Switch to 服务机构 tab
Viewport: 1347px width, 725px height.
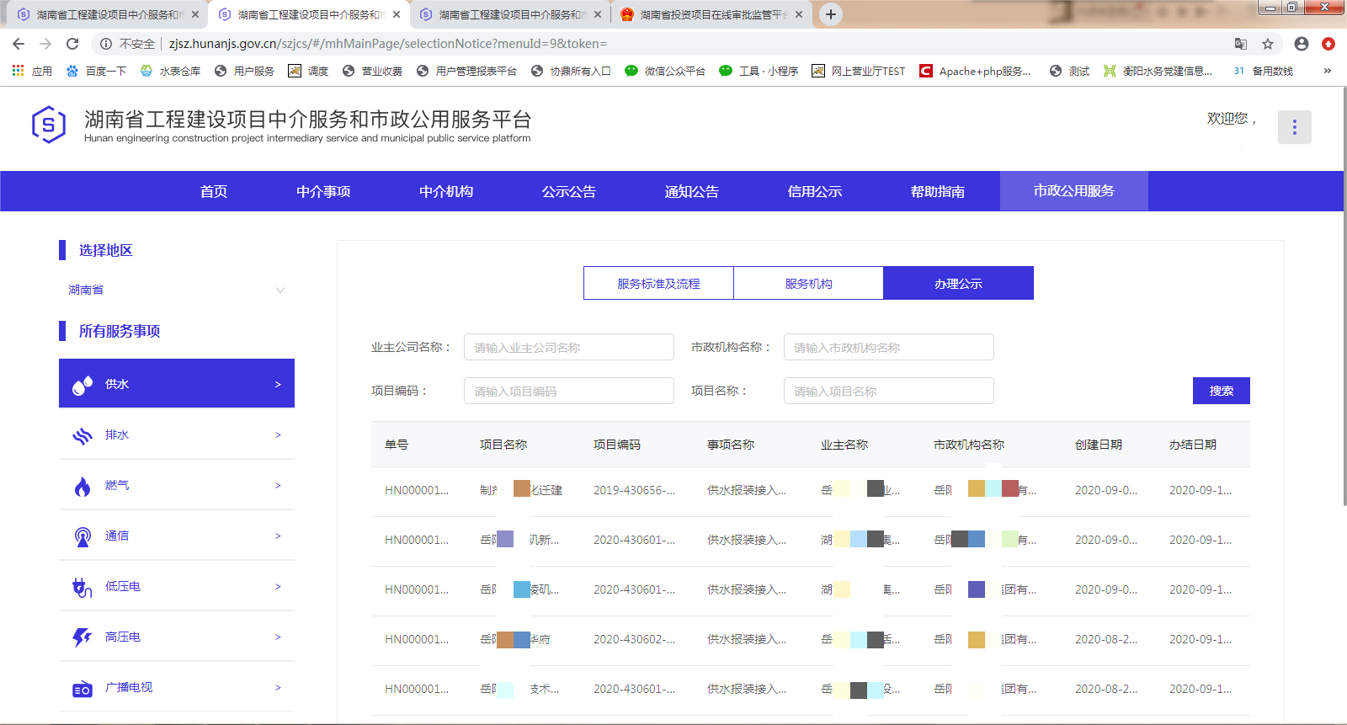(x=808, y=284)
